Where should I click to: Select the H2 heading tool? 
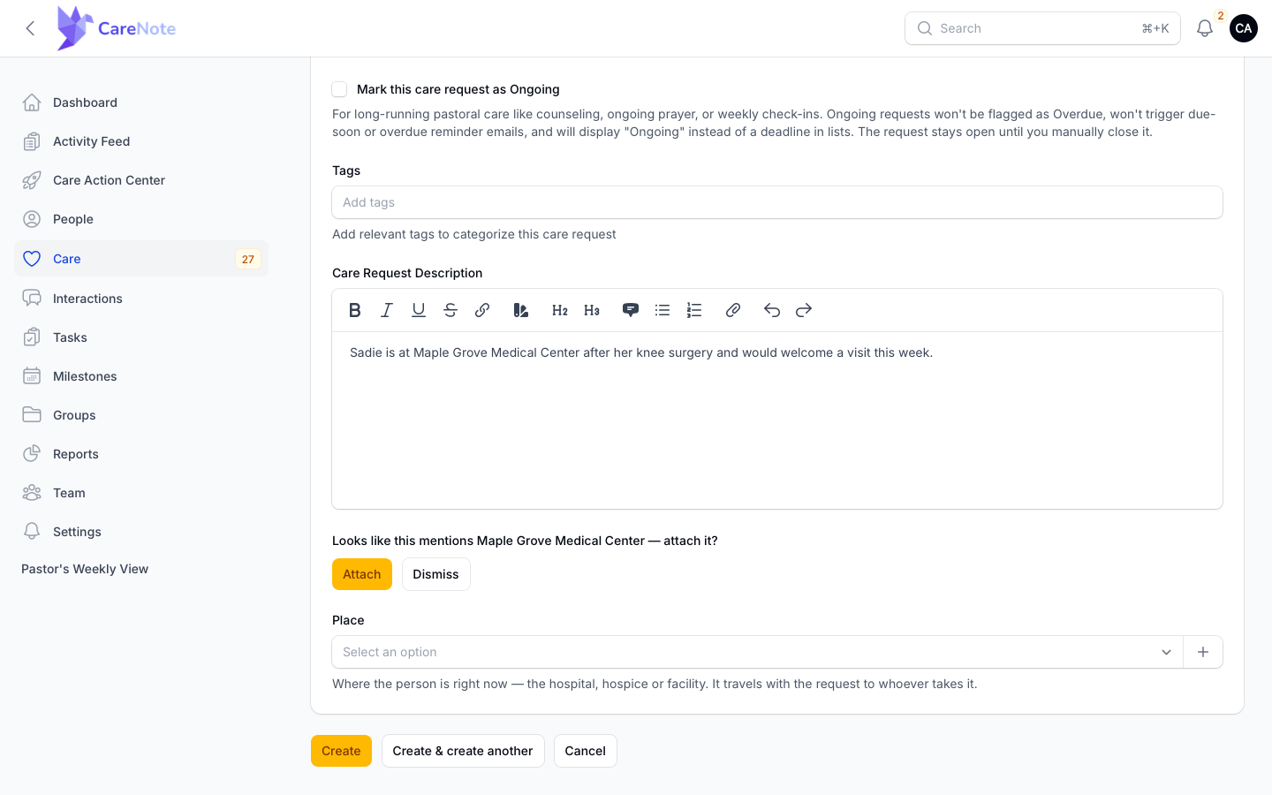point(560,310)
